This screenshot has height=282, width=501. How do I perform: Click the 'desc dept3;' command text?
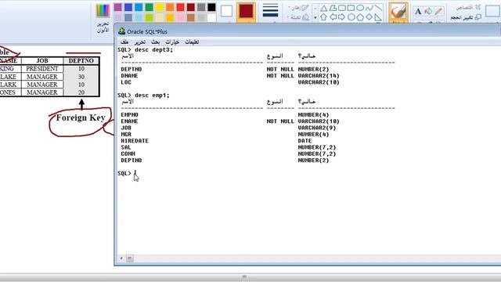153,50
